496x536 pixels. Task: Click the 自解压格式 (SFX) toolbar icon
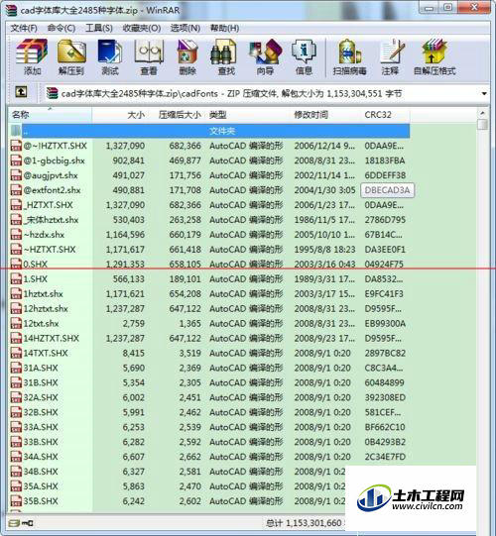(434, 52)
